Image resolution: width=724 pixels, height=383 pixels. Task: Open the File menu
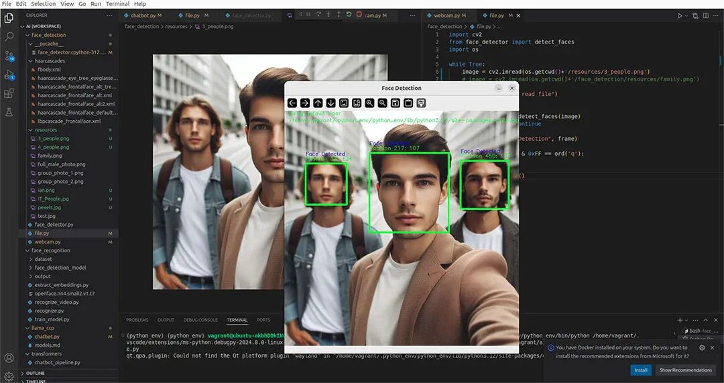tap(7, 4)
